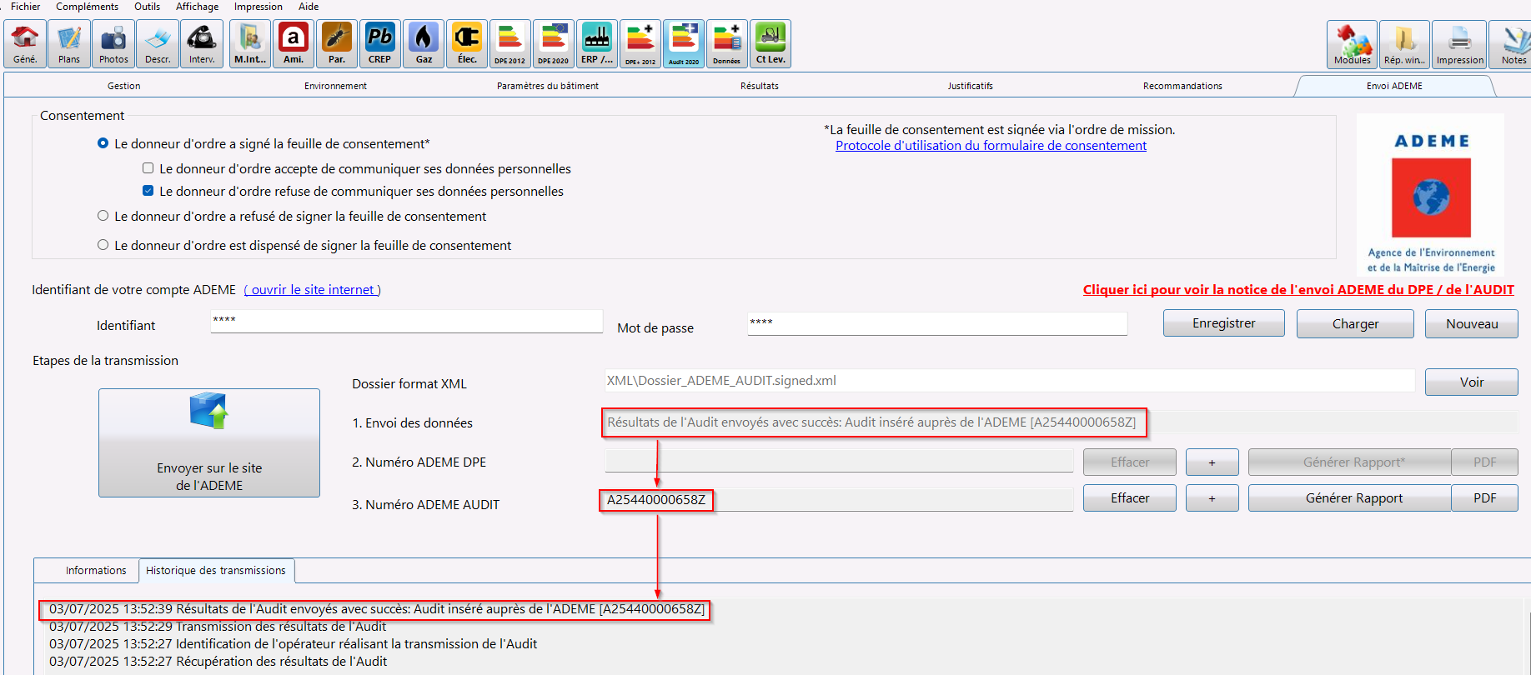
Task: Click the + button on ADEME AUDIT row
Action: click(x=1212, y=498)
